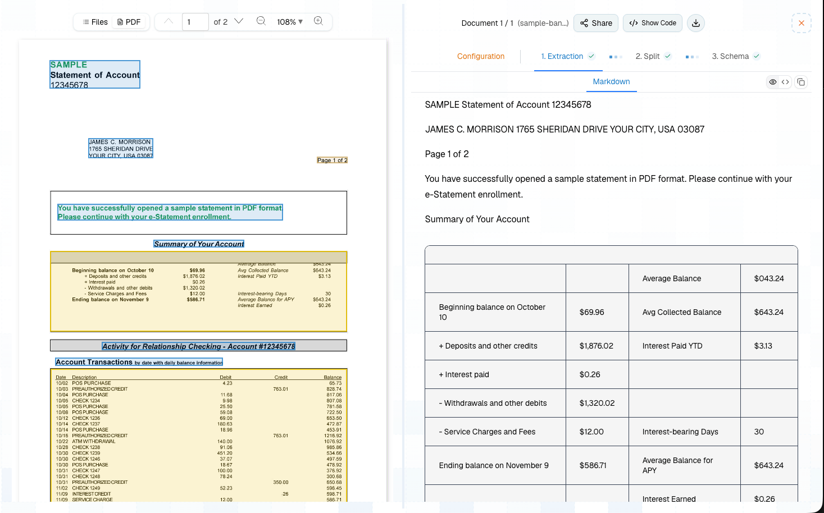This screenshot has width=824, height=513.
Task: Click the Share button
Action: tap(596, 23)
